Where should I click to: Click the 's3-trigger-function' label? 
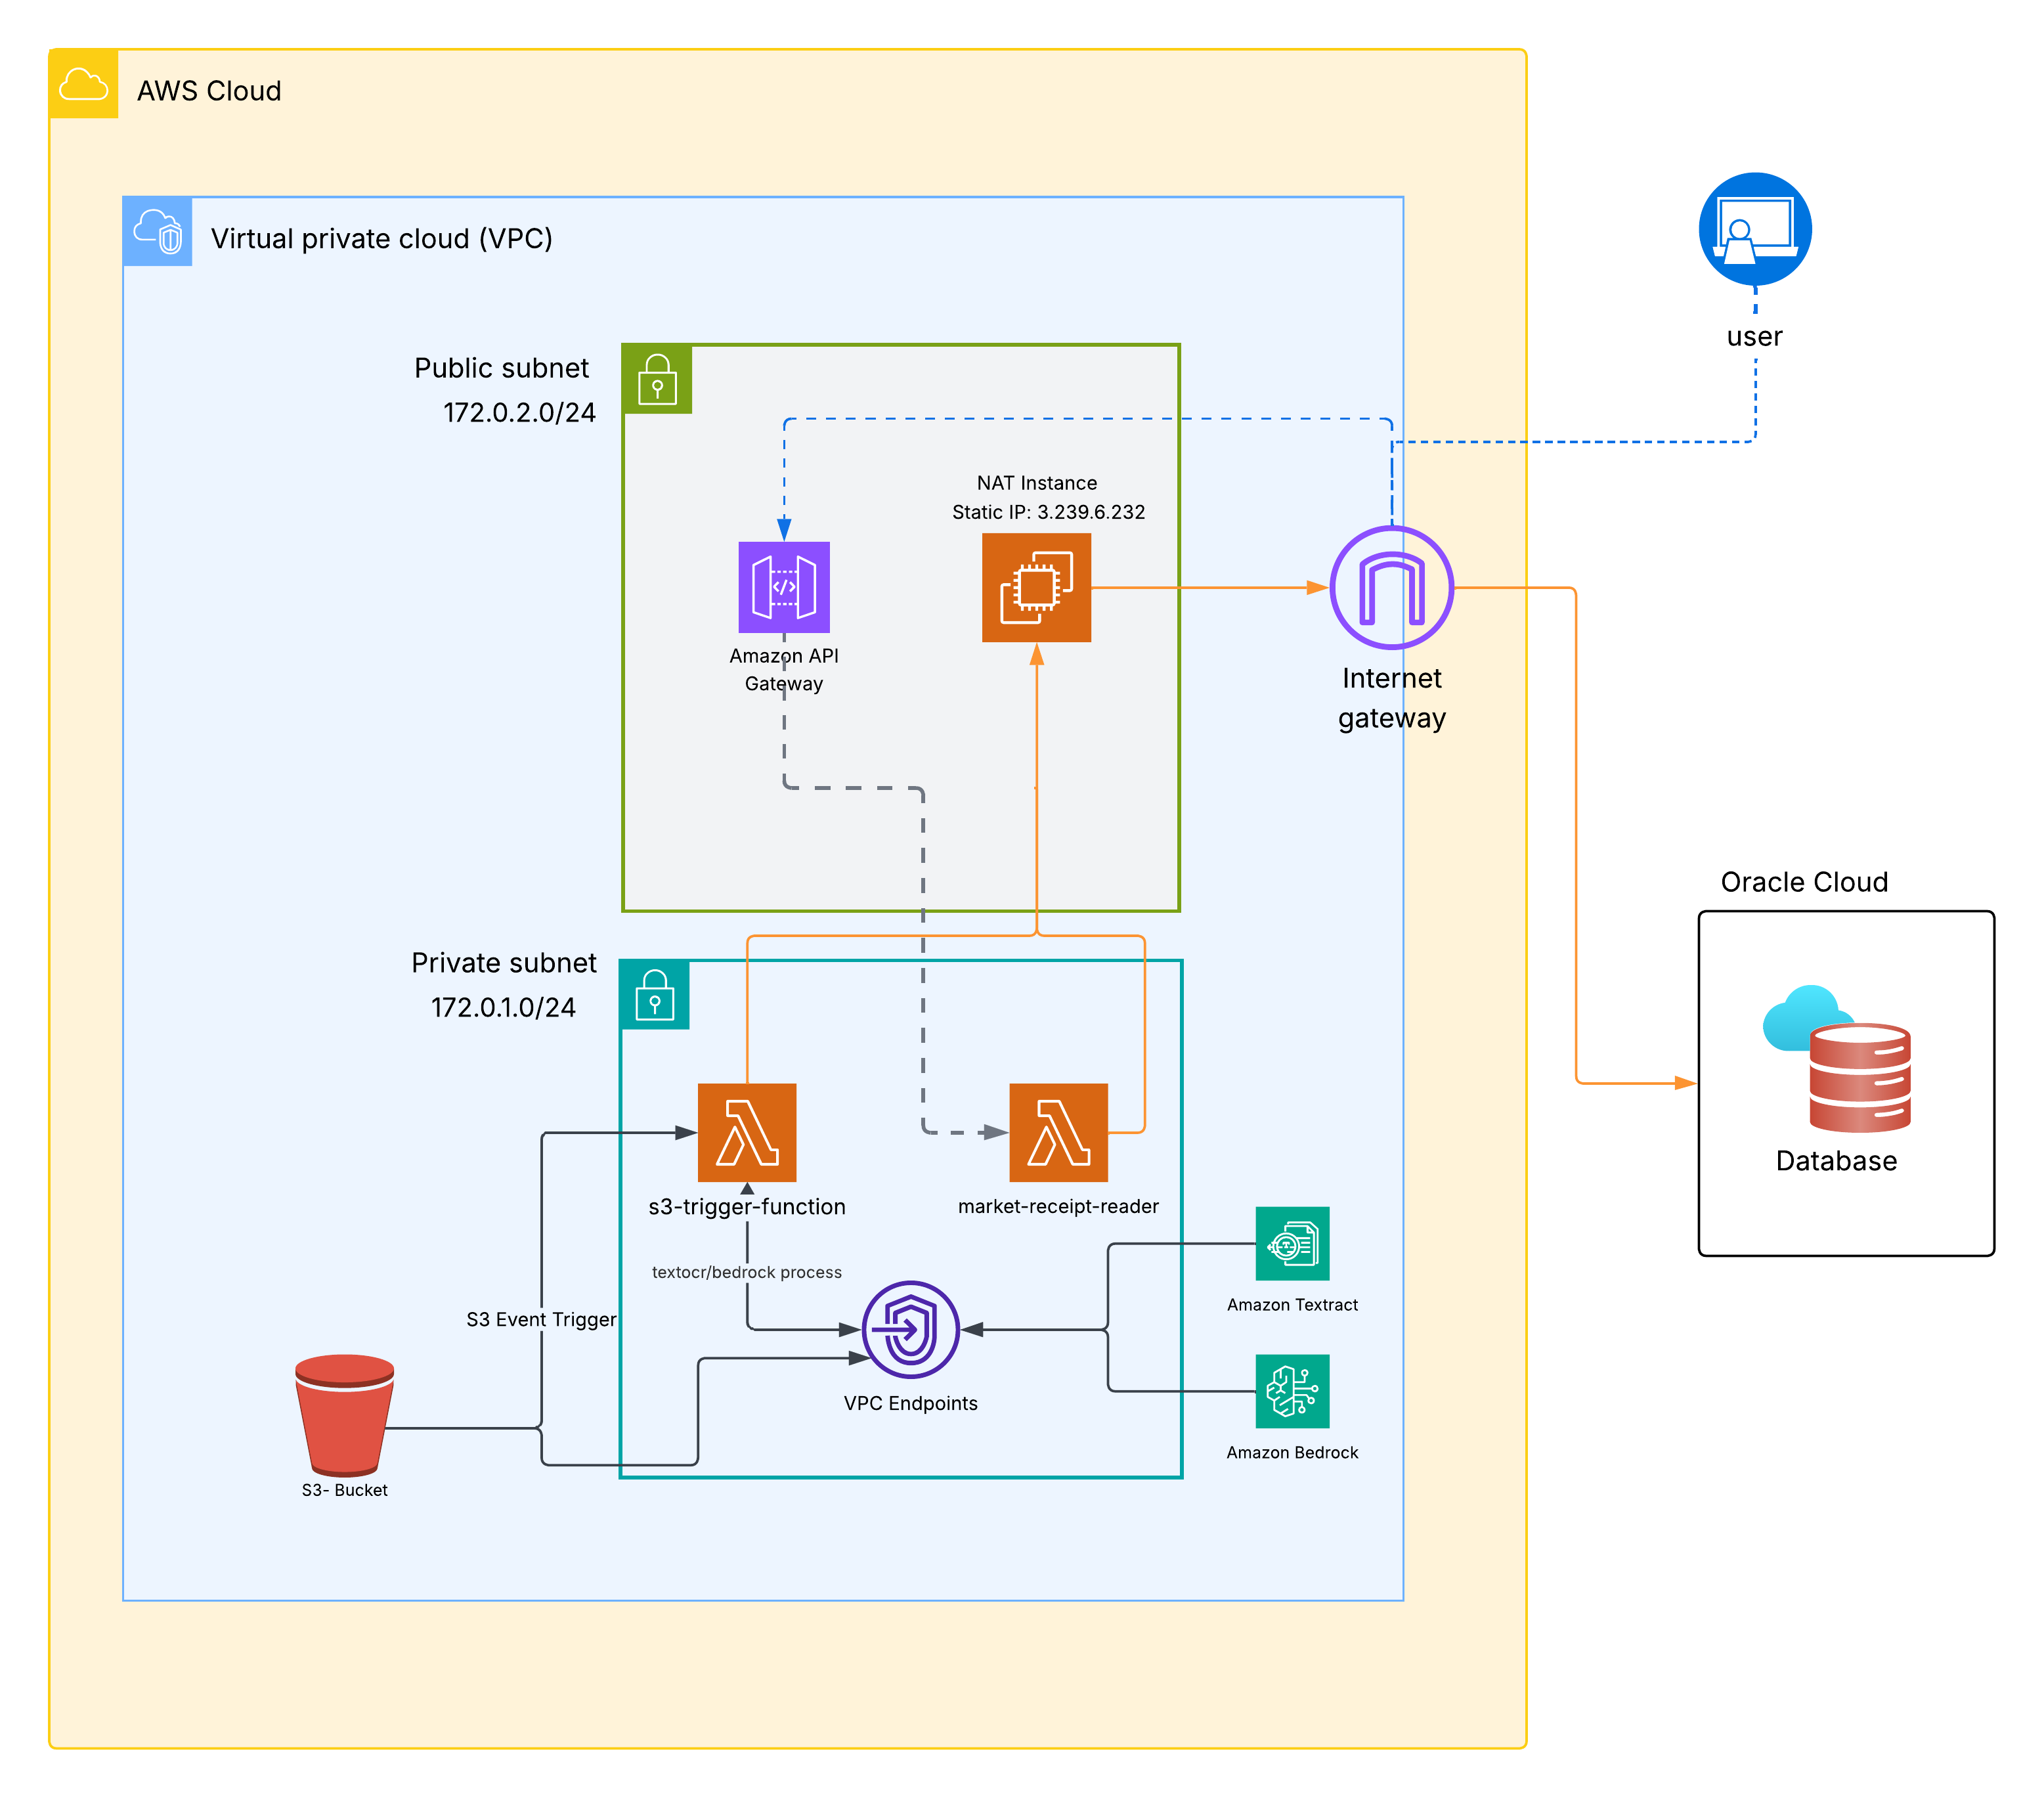[x=747, y=1207]
